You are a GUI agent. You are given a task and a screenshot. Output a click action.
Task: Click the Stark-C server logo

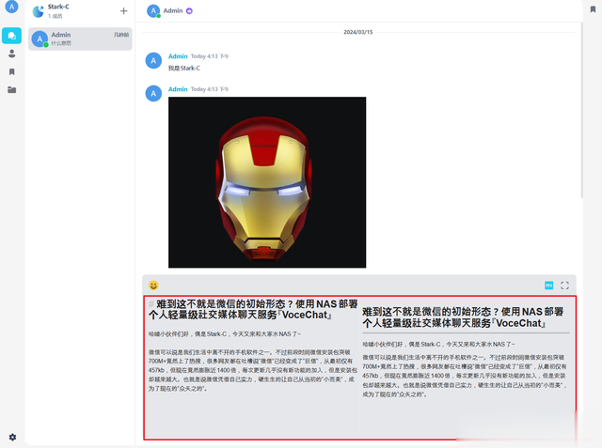coord(38,11)
